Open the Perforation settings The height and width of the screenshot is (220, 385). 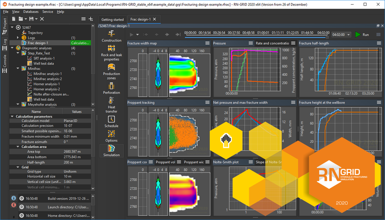pyautogui.click(x=111, y=86)
